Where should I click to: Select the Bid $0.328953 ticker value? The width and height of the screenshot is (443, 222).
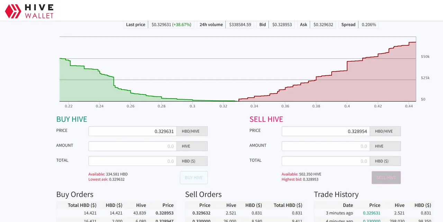282,25
